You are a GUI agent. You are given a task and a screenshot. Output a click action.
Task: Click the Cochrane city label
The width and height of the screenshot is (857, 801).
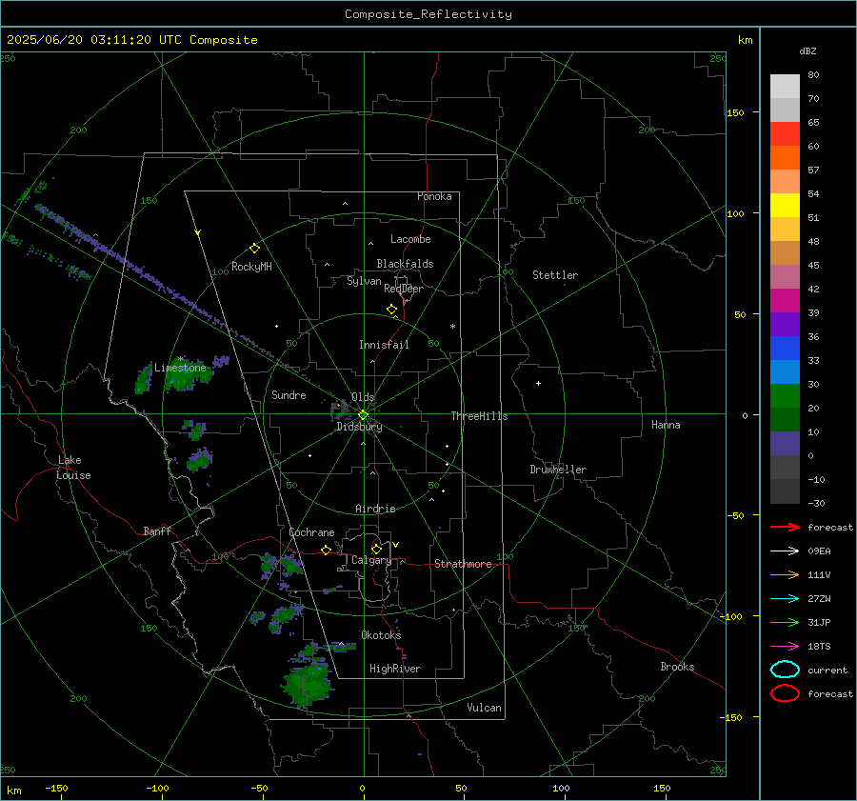(311, 532)
